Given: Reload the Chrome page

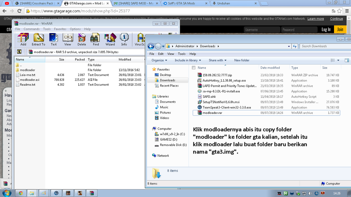Looking at the screenshot, I should coord(19,11).
